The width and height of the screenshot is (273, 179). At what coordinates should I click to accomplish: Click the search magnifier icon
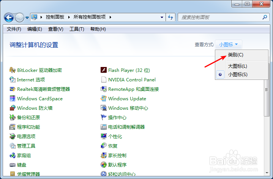point(265,17)
